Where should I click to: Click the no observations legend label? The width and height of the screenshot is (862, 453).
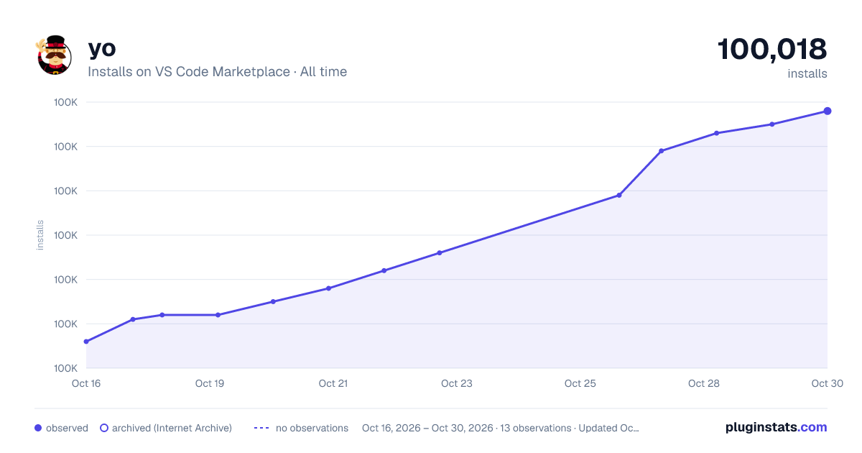click(312, 428)
